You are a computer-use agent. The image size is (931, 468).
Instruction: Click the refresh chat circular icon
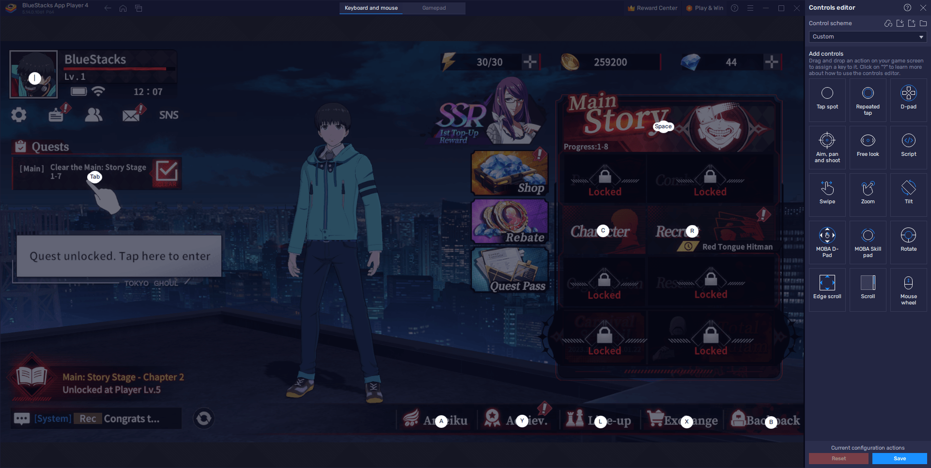click(204, 418)
